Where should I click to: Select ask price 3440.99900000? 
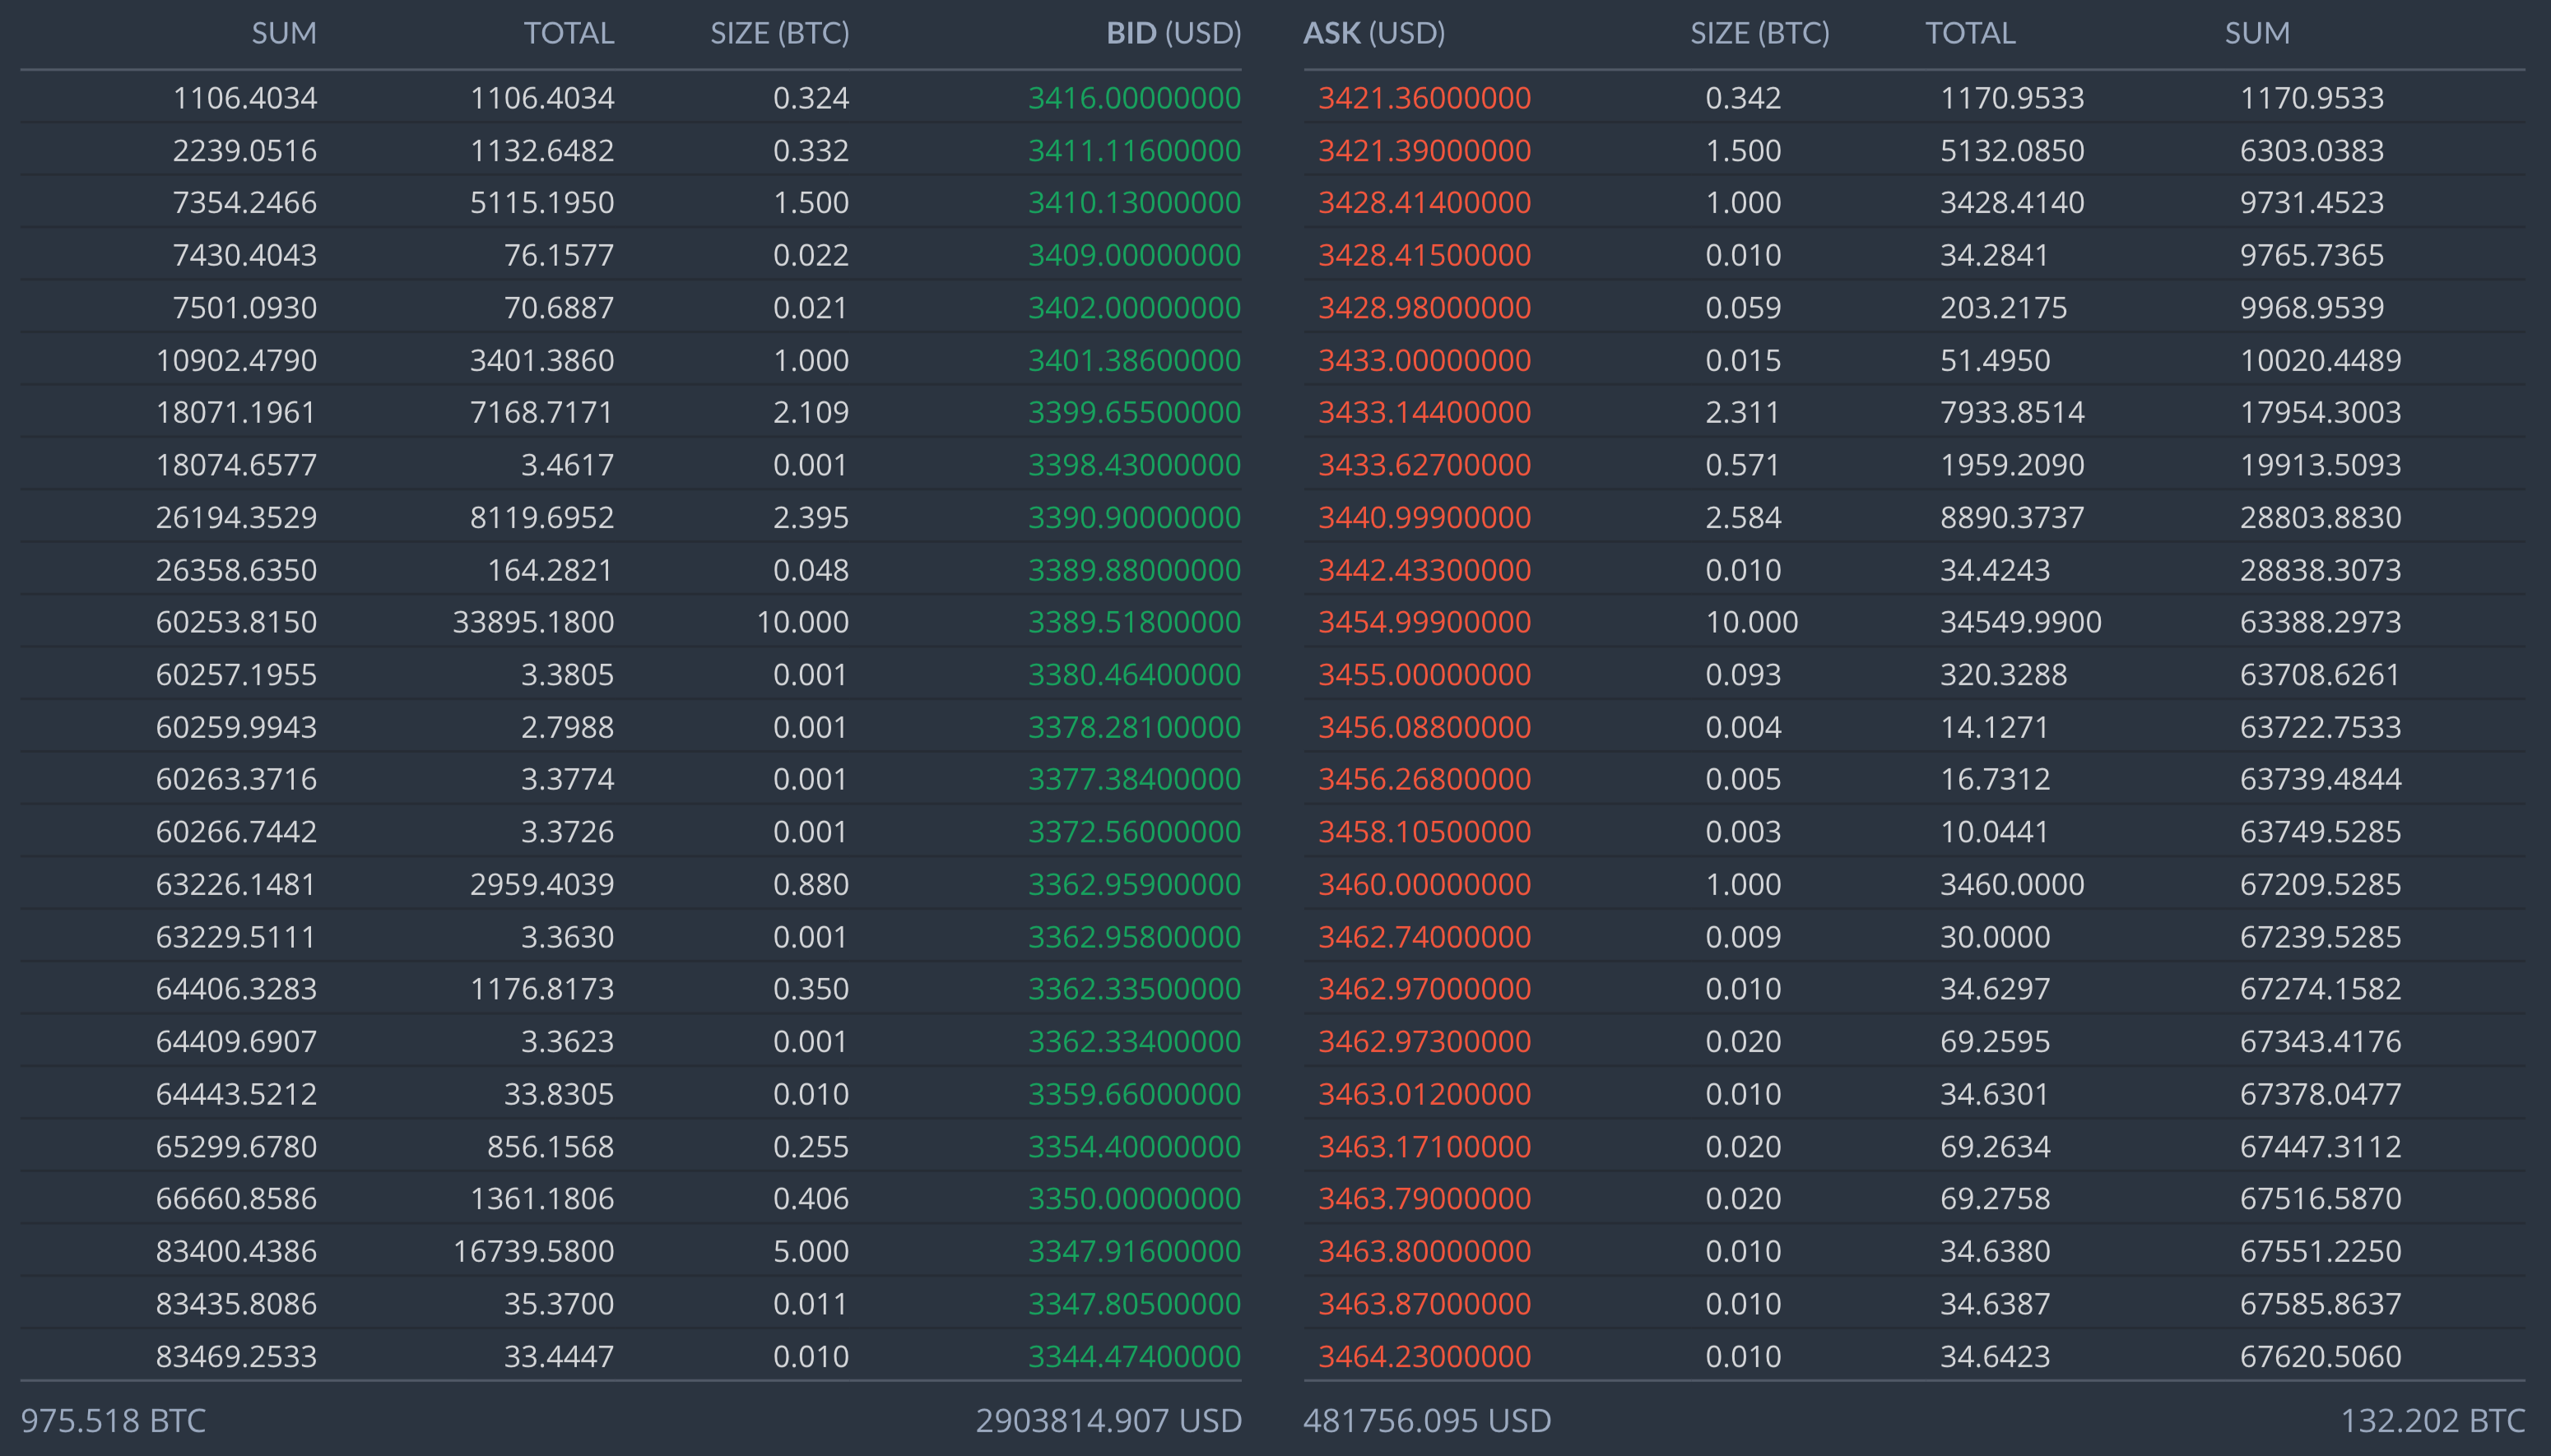point(1424,517)
